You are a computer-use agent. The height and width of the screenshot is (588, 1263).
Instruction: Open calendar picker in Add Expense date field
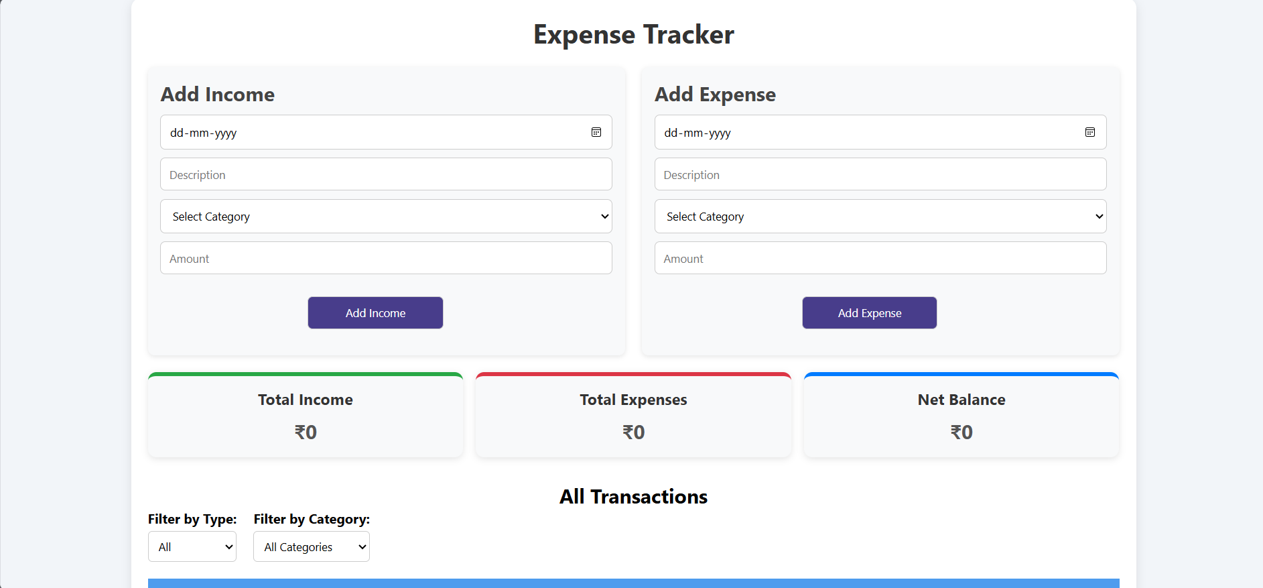click(x=1090, y=132)
